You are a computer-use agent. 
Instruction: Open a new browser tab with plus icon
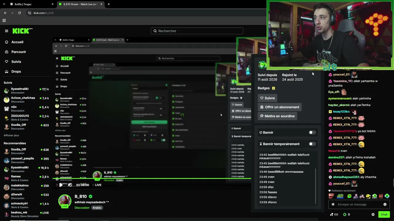pyautogui.click(x=109, y=4)
